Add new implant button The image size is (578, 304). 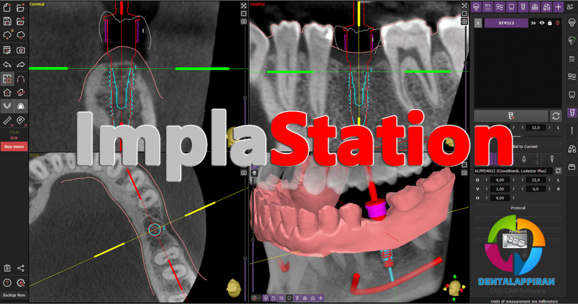coord(511,116)
